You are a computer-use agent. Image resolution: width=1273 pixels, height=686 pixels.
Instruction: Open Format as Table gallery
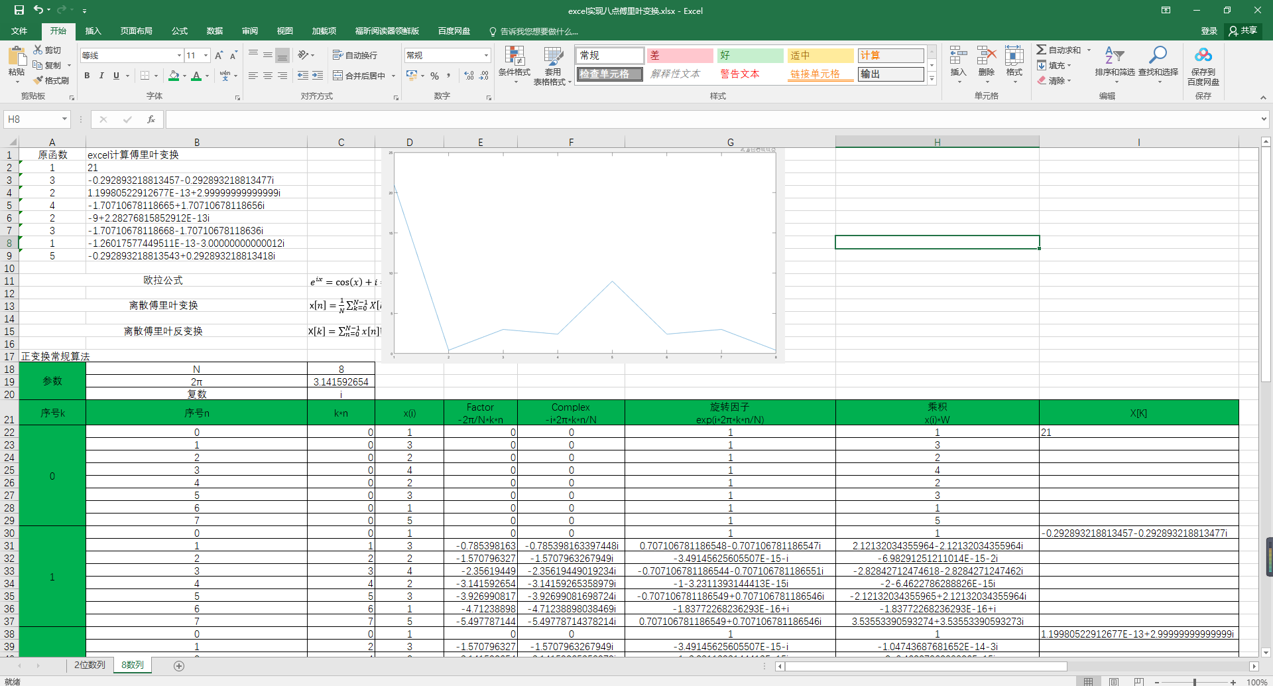[552, 65]
